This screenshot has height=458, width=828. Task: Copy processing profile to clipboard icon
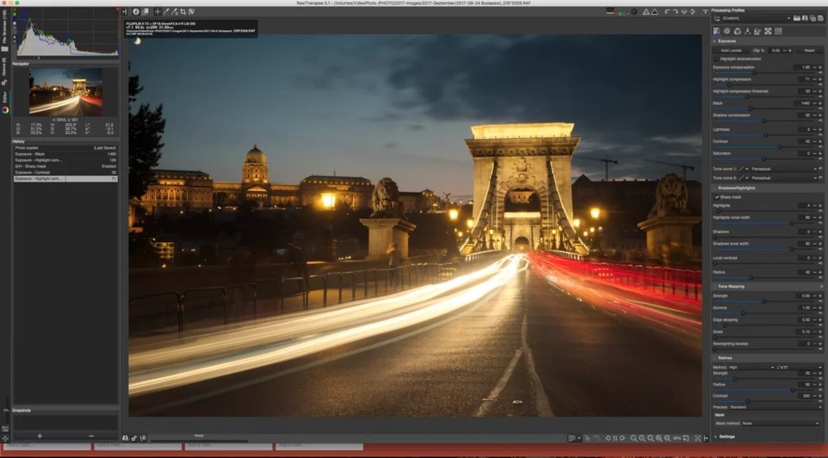point(813,18)
